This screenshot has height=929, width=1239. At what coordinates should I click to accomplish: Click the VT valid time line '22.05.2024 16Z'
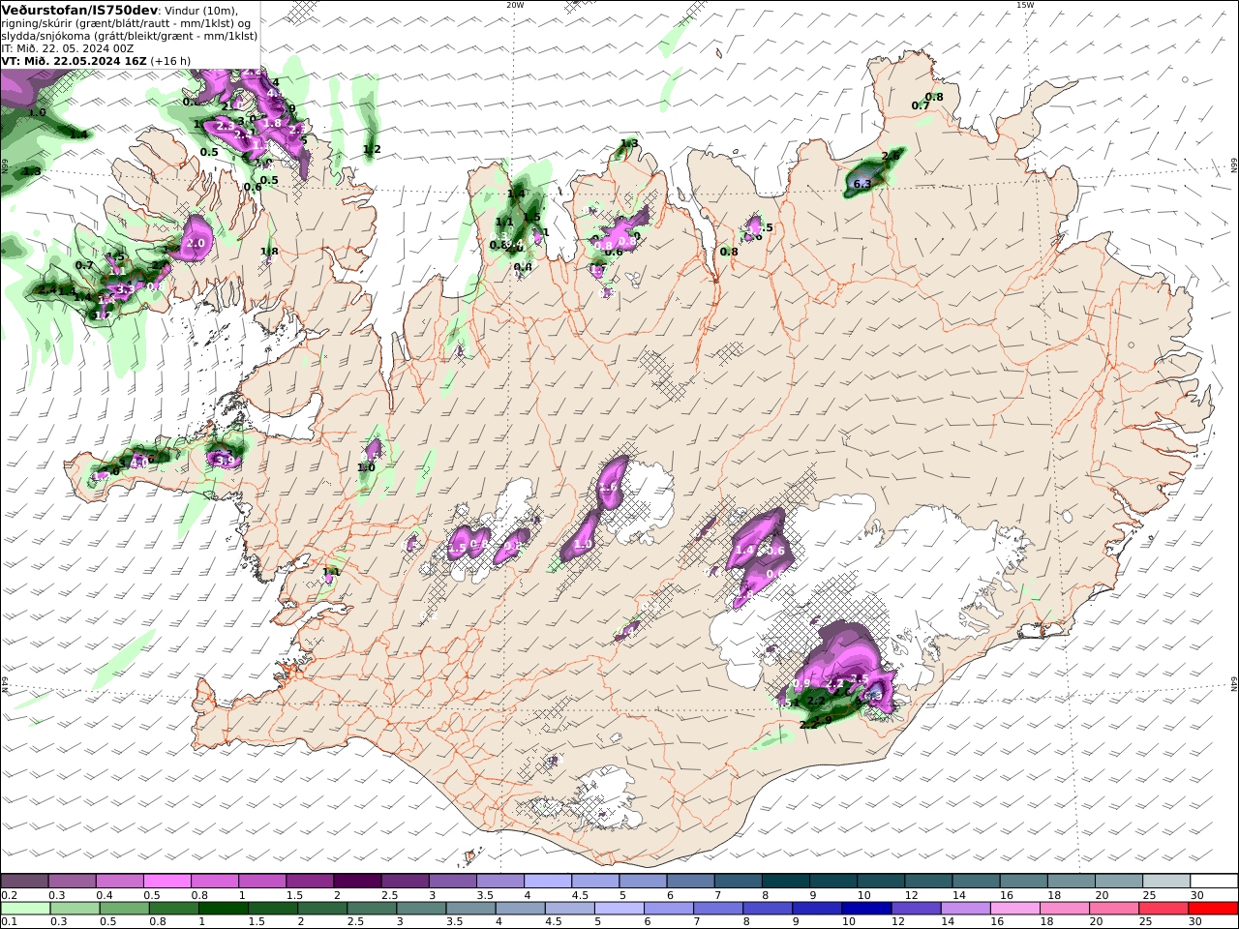tap(100, 61)
